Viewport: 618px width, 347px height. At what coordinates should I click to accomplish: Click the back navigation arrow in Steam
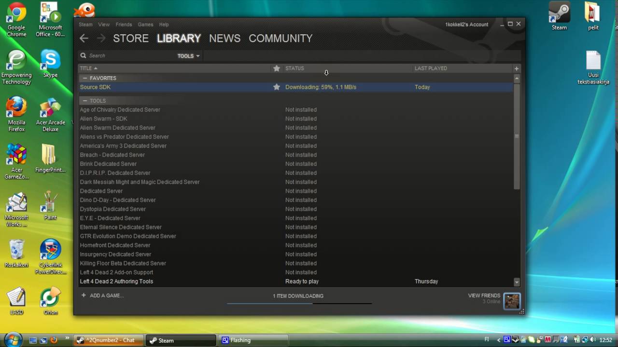[x=84, y=39]
